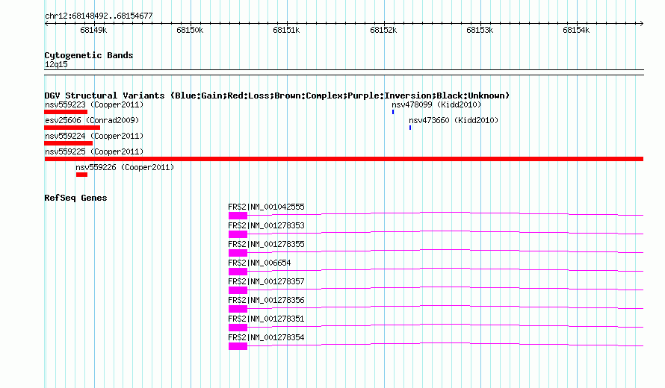Image resolution: width=665 pixels, height=388 pixels.
Task: Click the 68150k ruler tick label
Action: click(x=190, y=30)
